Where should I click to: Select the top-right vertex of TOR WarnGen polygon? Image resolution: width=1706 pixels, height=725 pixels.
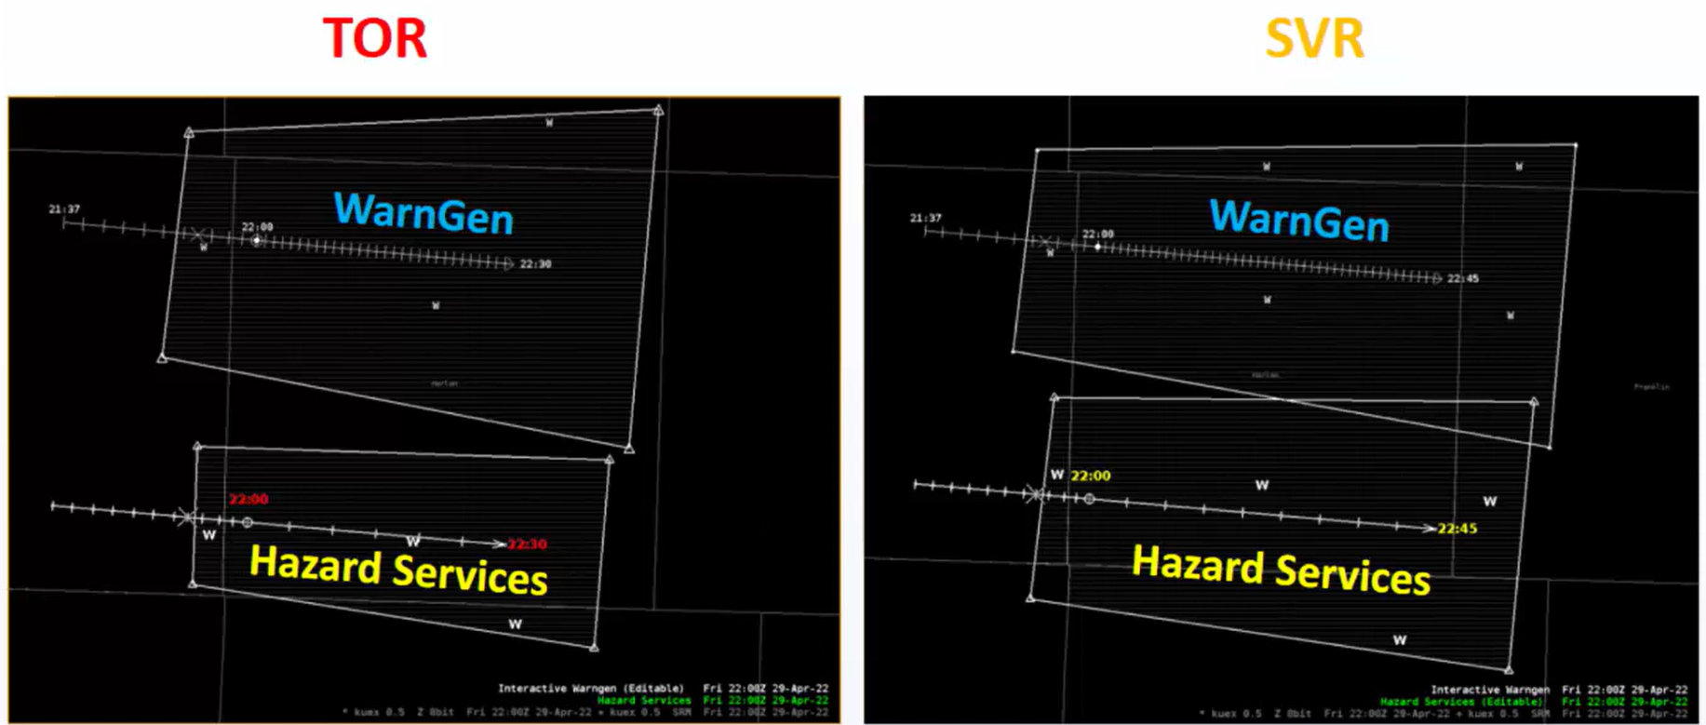point(658,110)
